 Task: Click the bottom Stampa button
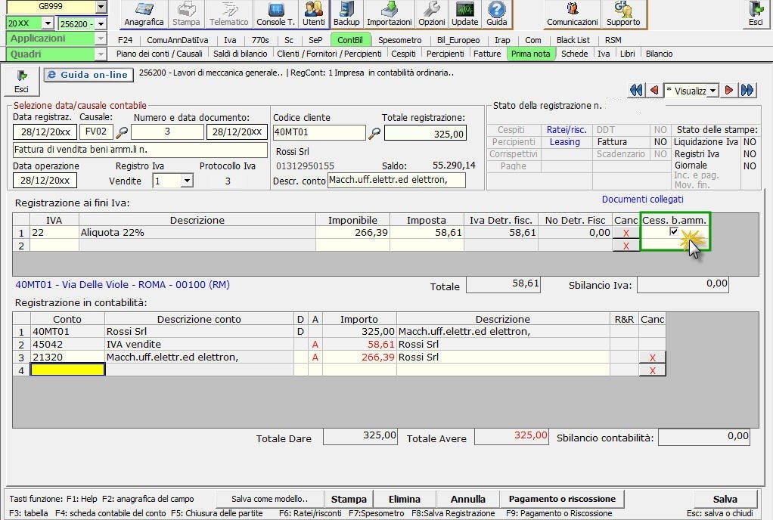click(349, 499)
